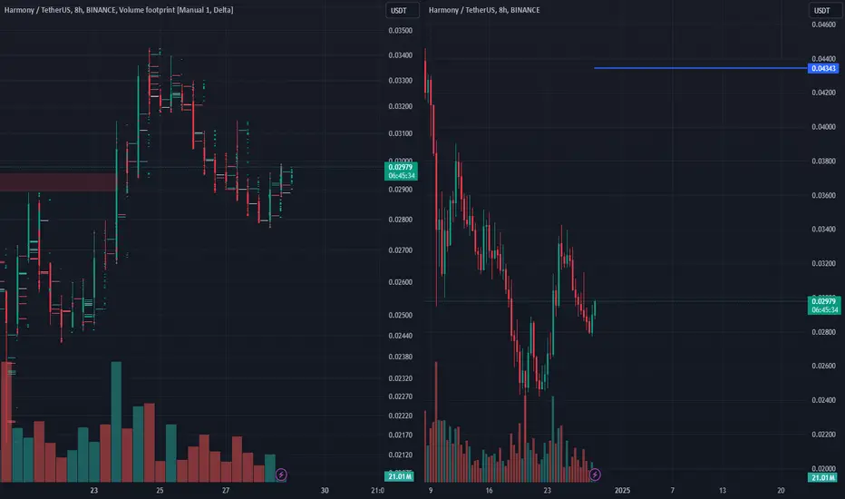845x499 pixels.
Task: Select the blue horizontal line at 0.04343
Action: coord(698,68)
